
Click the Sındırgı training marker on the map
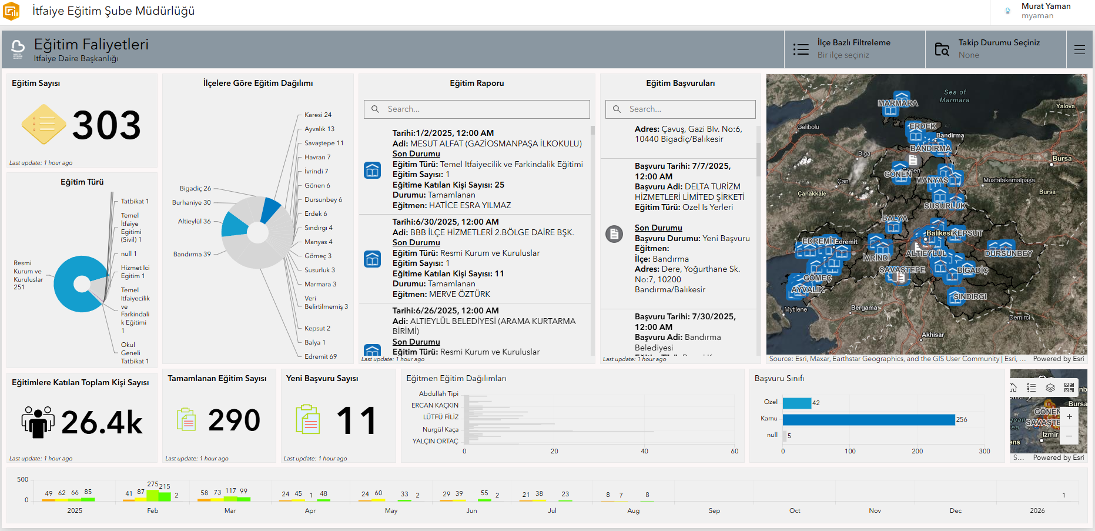(955, 295)
